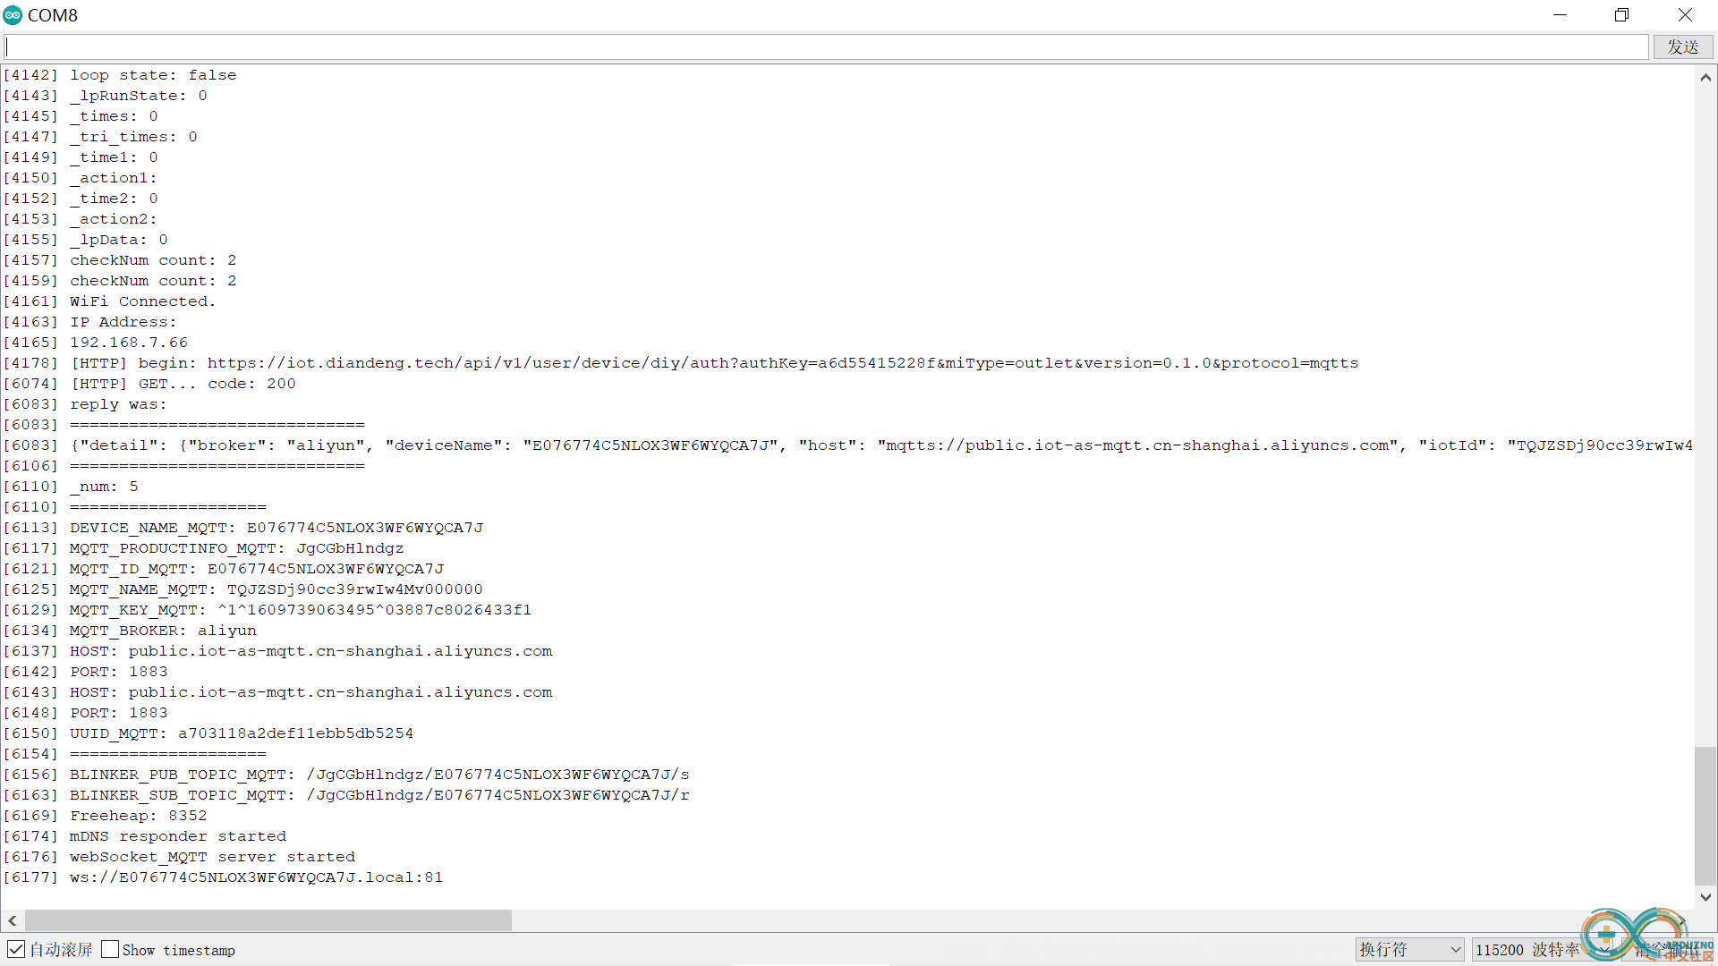The image size is (1718, 966).
Task: Click the '_tri_times: 0' log line
Action: coord(100,137)
